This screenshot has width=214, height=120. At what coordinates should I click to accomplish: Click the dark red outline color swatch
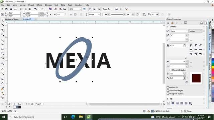[196, 78]
